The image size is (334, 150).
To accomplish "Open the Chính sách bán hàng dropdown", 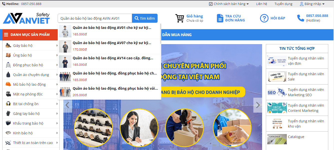I will 229,4.
